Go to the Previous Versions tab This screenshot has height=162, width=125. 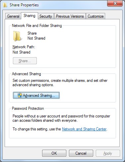(70, 16)
